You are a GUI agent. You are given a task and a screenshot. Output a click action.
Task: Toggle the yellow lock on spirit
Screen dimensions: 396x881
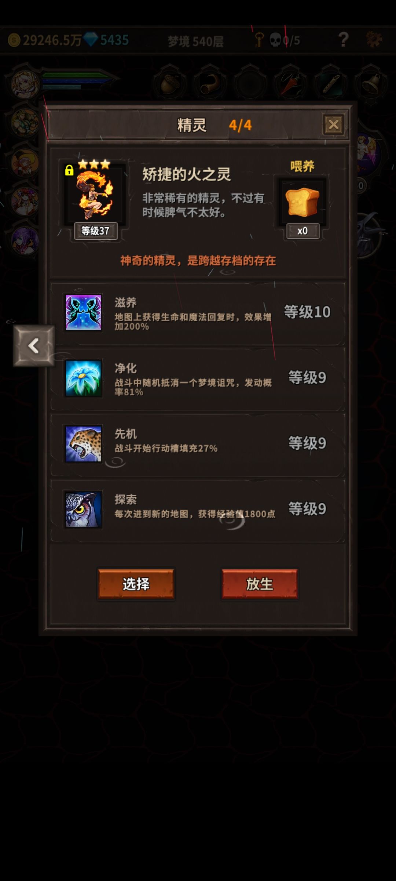[x=69, y=170]
